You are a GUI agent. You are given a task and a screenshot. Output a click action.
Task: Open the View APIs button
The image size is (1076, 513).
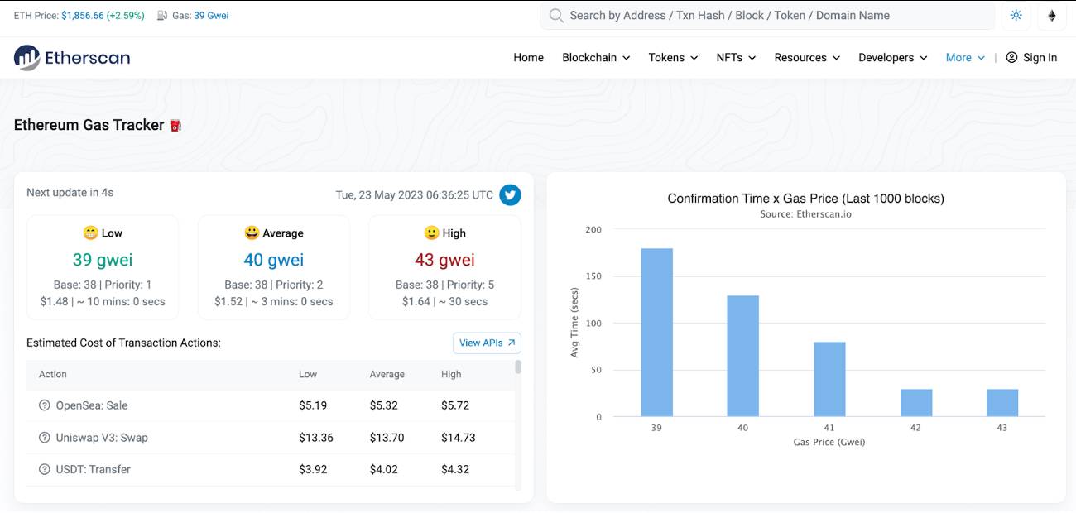487,343
